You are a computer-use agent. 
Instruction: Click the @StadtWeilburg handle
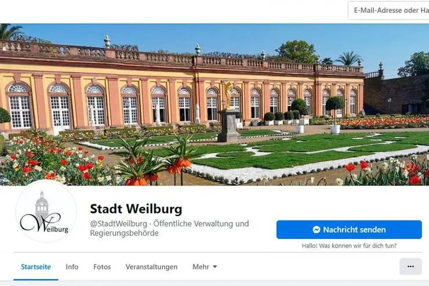[118, 223]
